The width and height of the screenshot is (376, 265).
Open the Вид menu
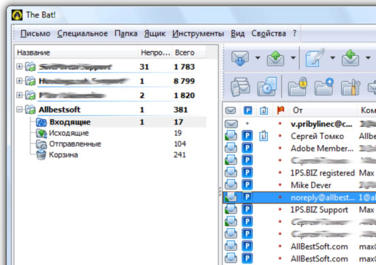[x=238, y=33]
